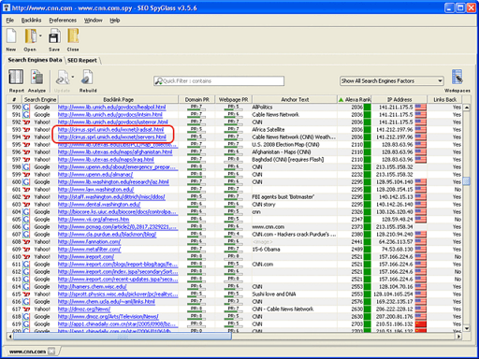Viewport: 479px width, 359px height.
Task: Open the www.metafilter.com backlink
Action: click(x=89, y=249)
